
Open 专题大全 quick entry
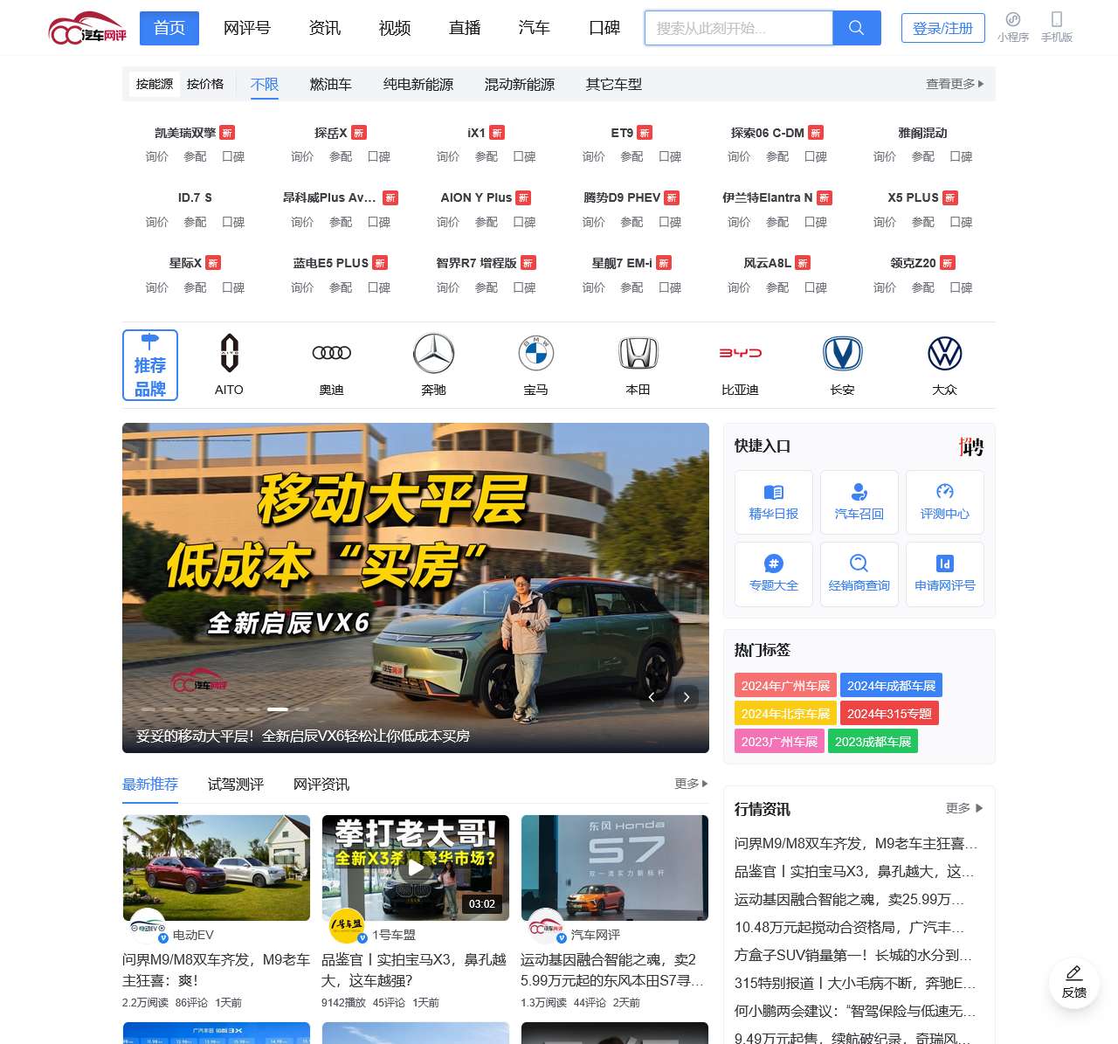[774, 574]
